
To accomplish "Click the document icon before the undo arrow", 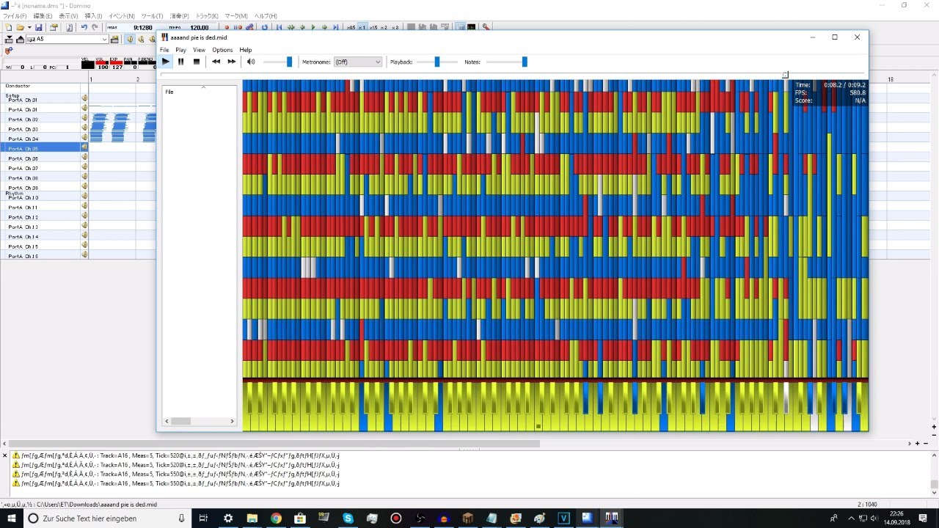I will (69, 27).
